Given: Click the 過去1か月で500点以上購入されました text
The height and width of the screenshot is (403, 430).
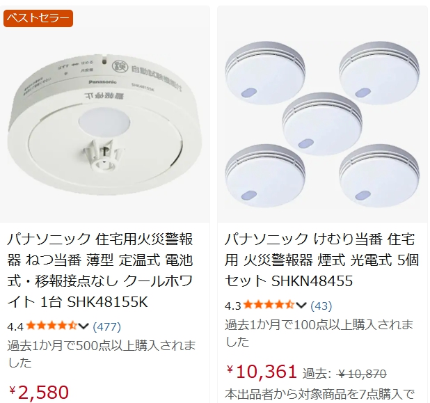Looking at the screenshot, I should point(101,354).
